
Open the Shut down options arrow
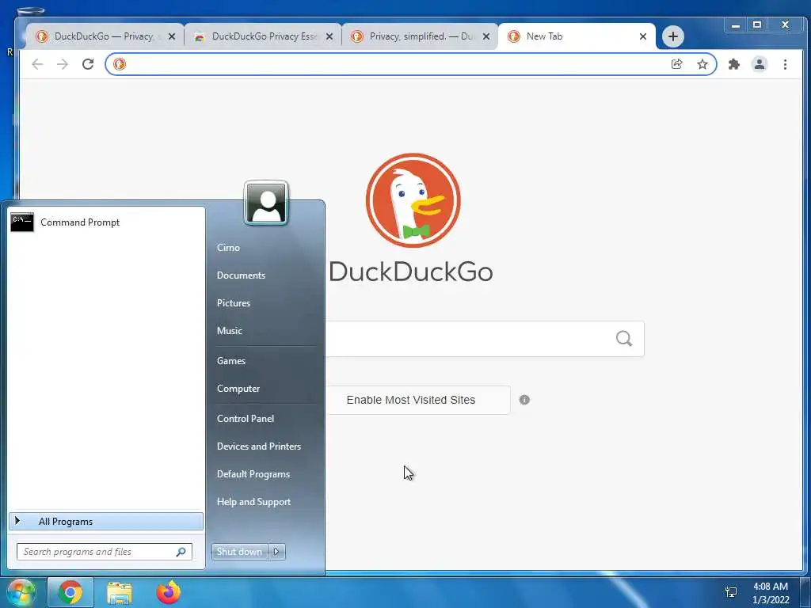pyautogui.click(x=276, y=552)
